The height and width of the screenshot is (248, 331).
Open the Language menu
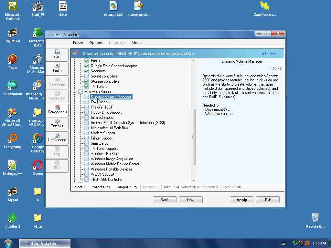117,43
